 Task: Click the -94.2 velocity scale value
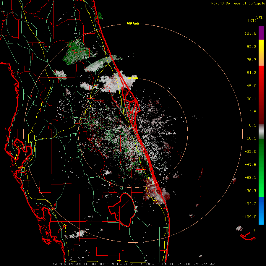tap(250, 204)
